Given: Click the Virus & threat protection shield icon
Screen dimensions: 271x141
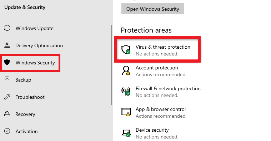Looking at the screenshot, I should pos(126,50).
